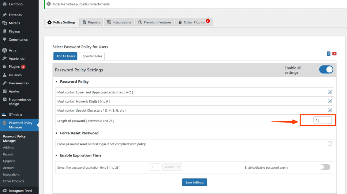Click the Páginas pages icon
Viewport: 347px width, 194px height.
click(4, 31)
